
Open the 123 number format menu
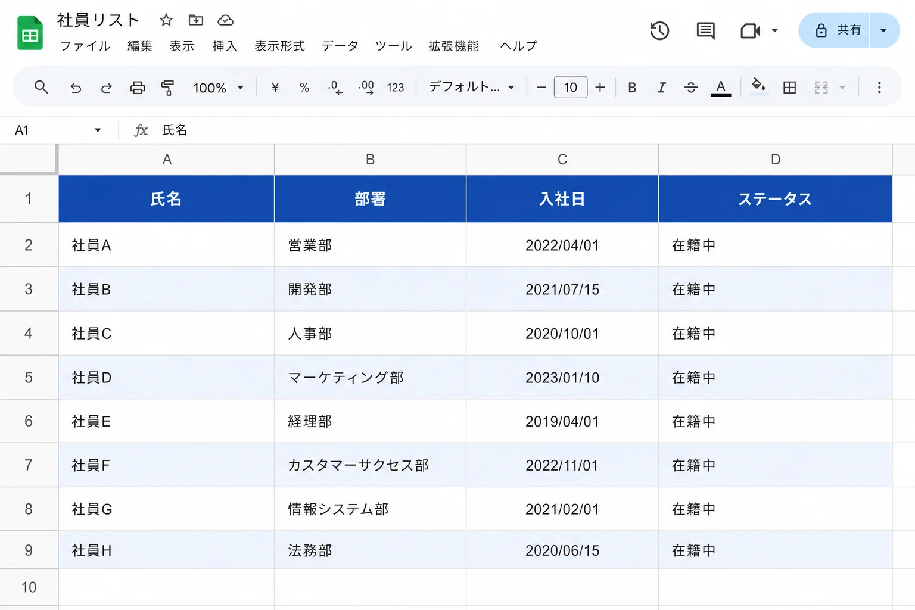pos(396,88)
